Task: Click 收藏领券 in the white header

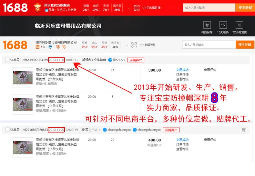Action: (149, 45)
